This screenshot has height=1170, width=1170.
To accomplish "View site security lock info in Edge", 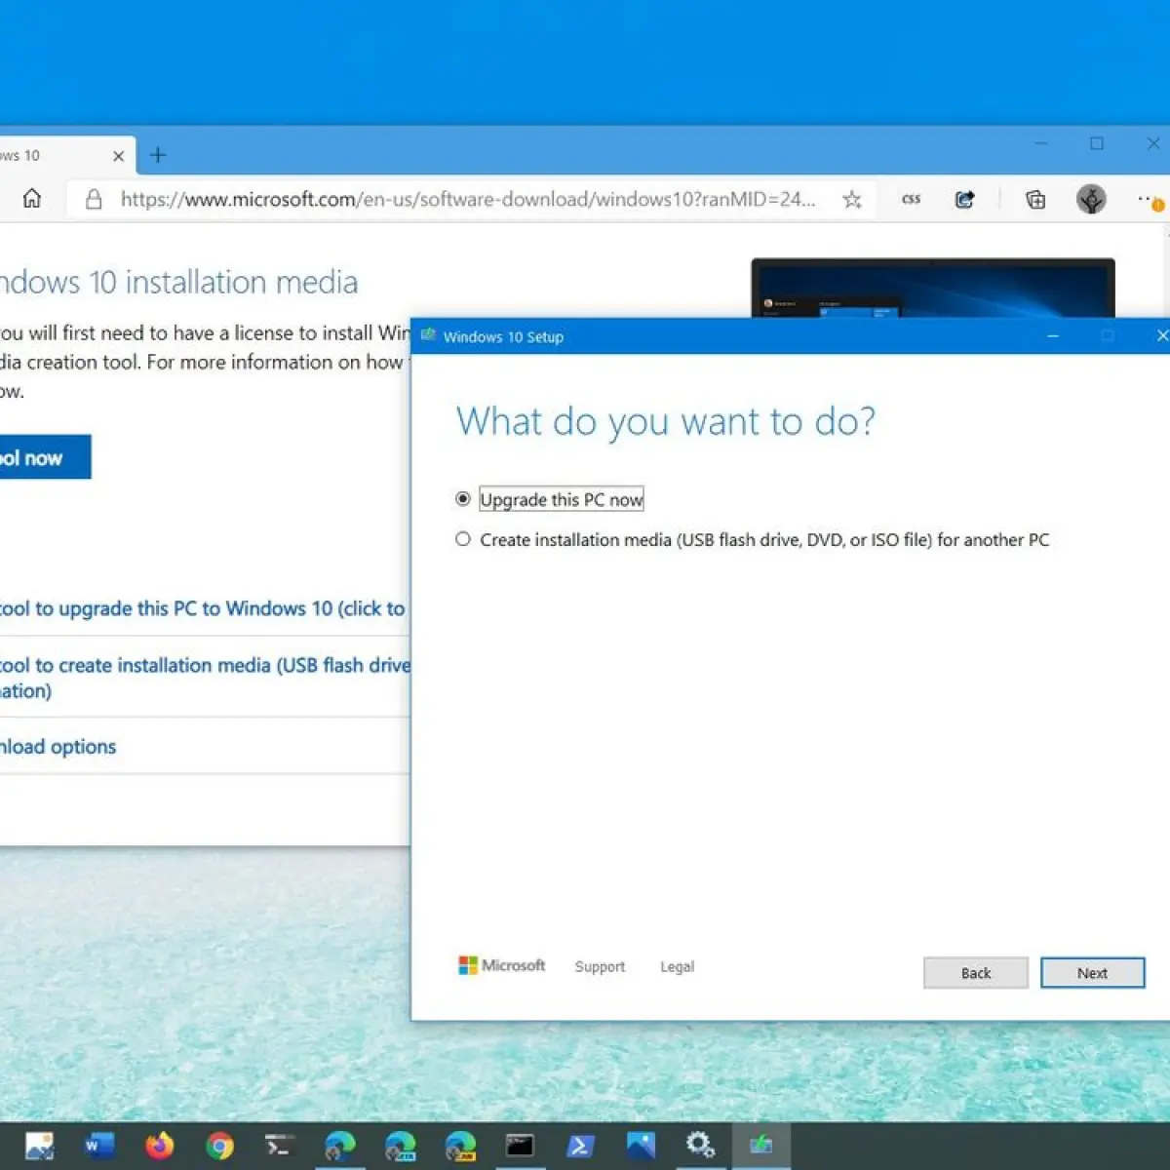I will [x=94, y=200].
